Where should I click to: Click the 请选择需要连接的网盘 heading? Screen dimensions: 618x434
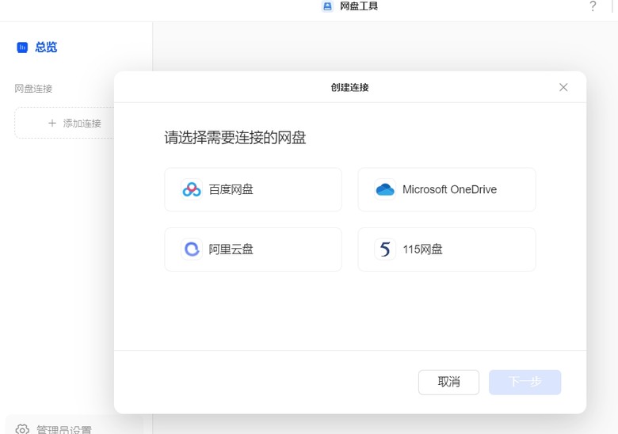pyautogui.click(x=235, y=138)
